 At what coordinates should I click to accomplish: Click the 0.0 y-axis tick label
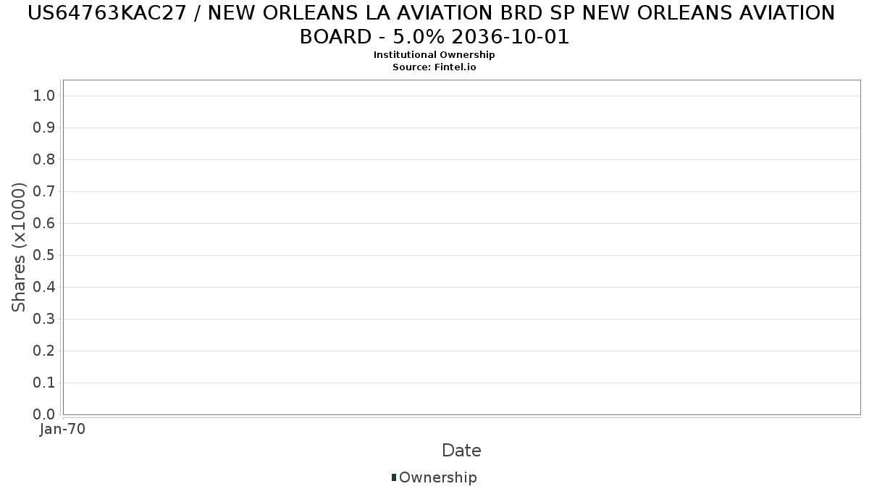point(44,414)
